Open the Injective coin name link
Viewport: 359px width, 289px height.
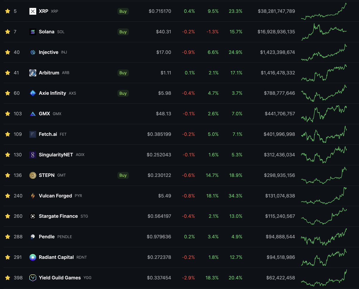click(49, 52)
